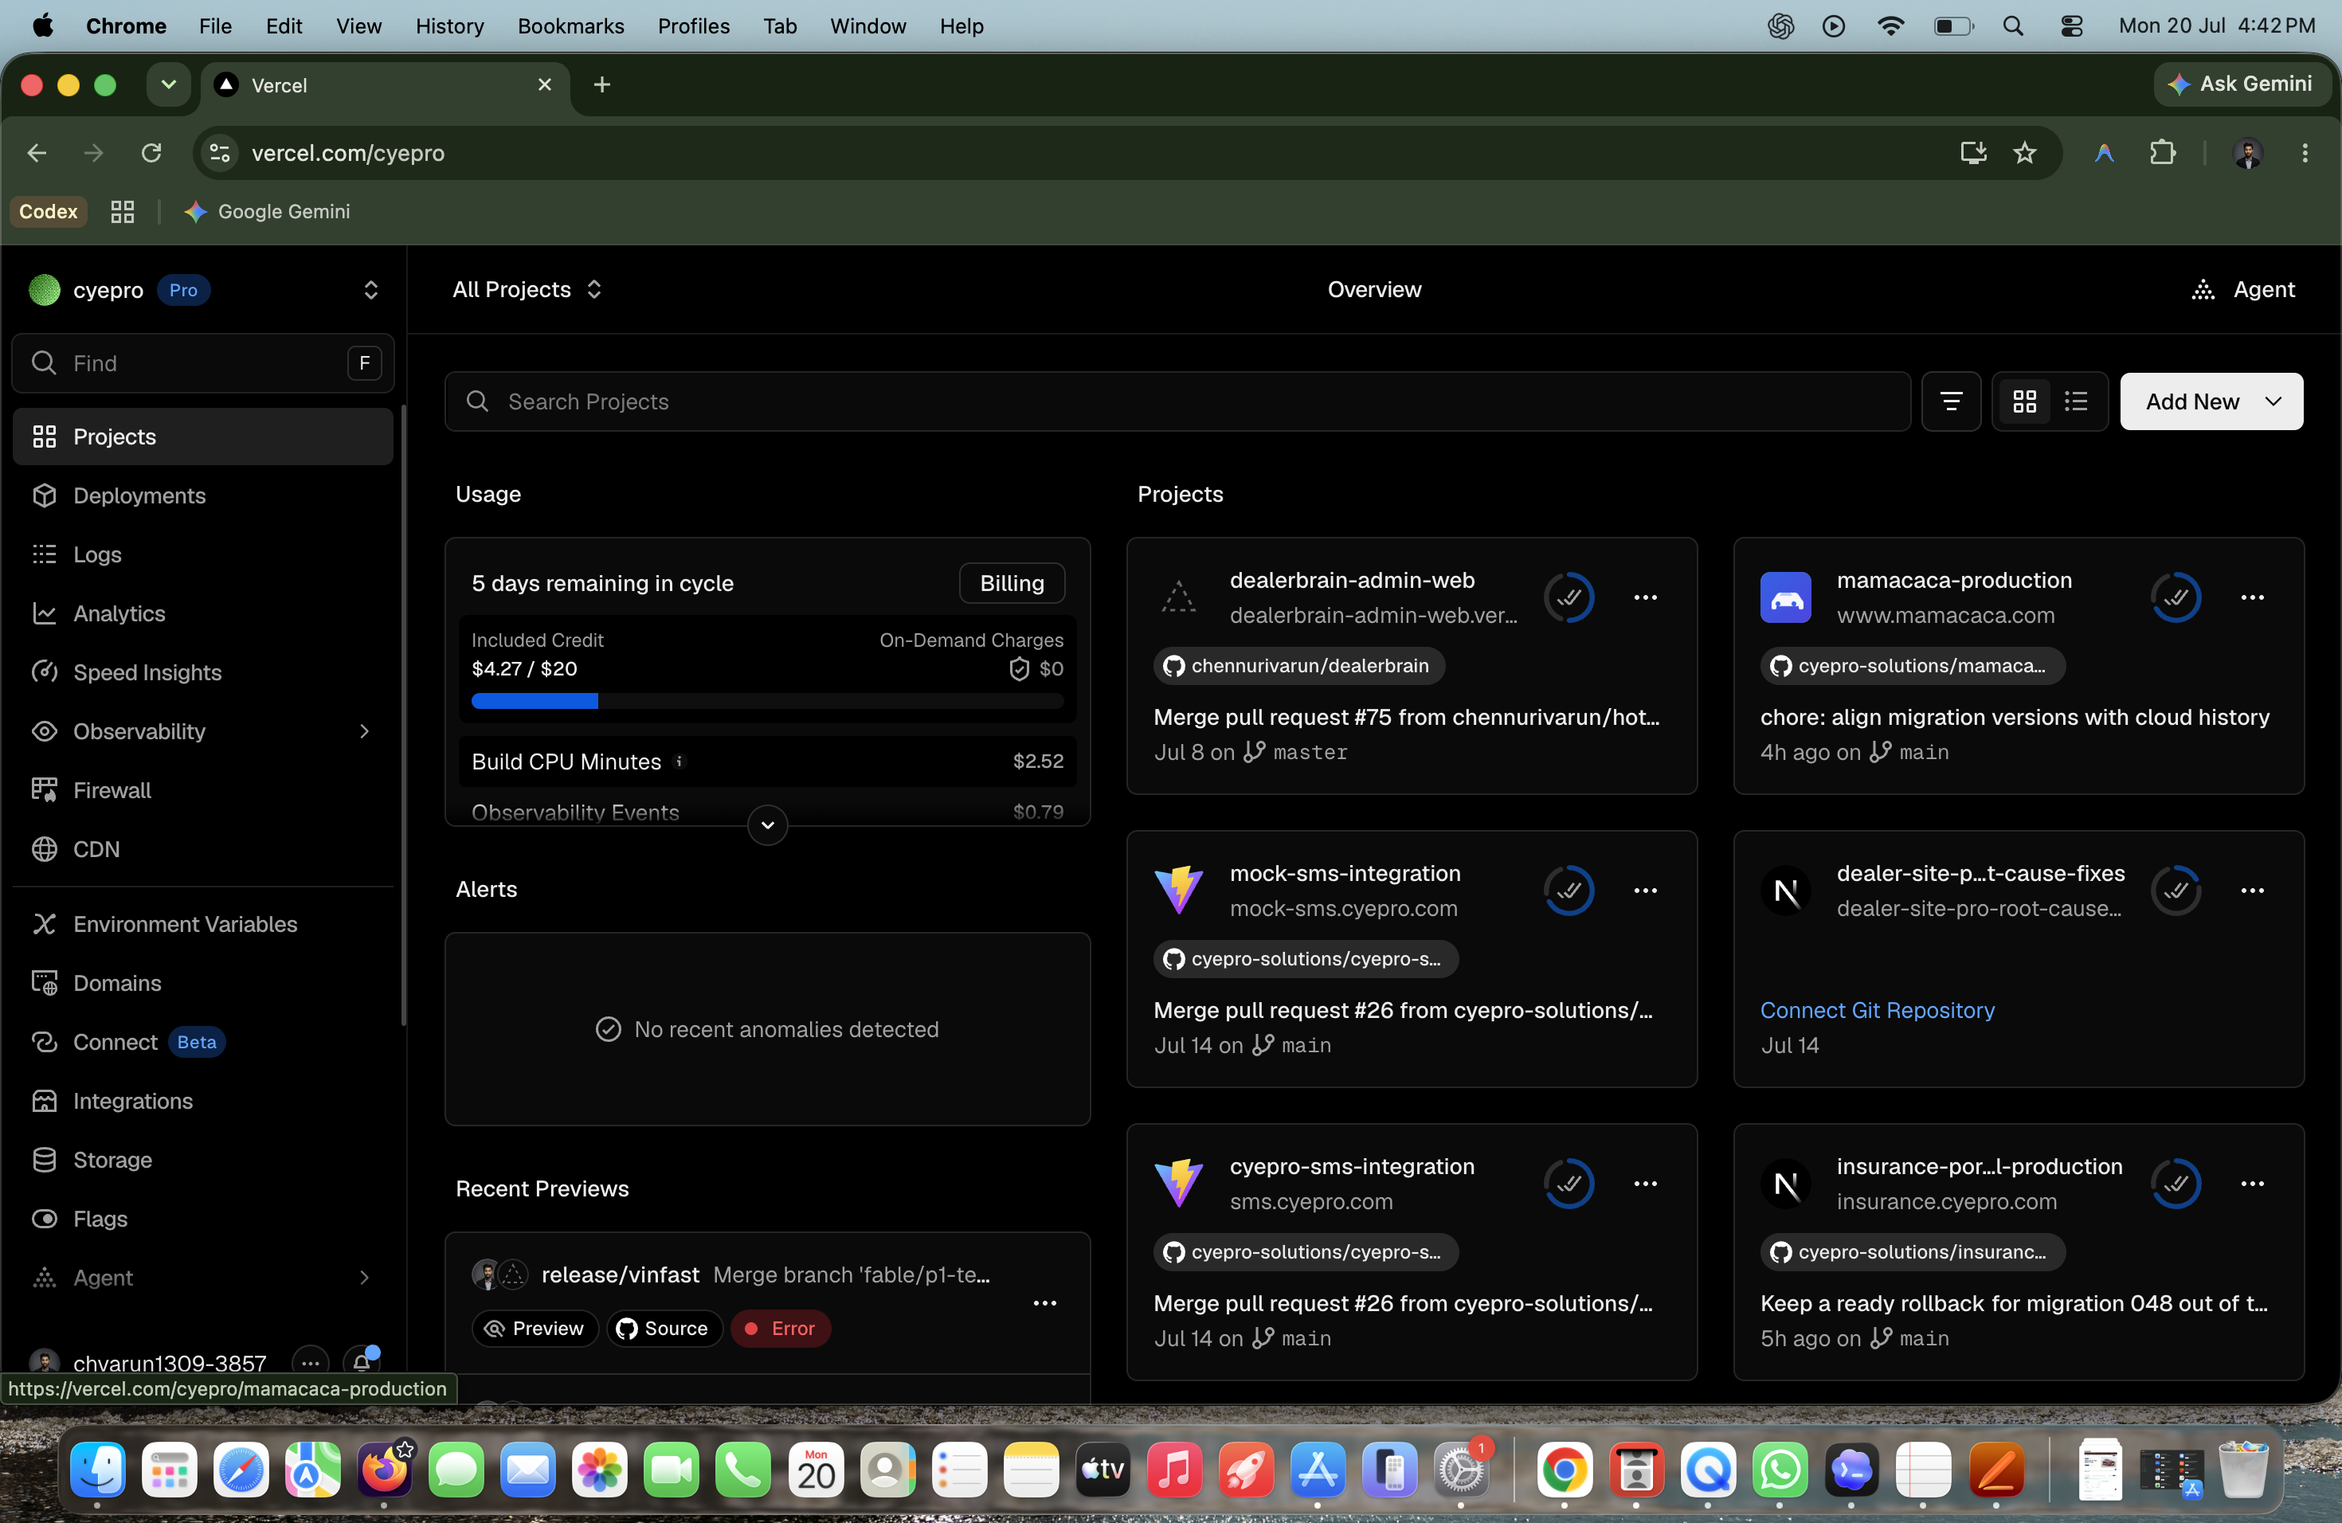Image resolution: width=2342 pixels, height=1523 pixels.
Task: Open the Bookmarks menu in menu bar
Action: click(x=570, y=25)
